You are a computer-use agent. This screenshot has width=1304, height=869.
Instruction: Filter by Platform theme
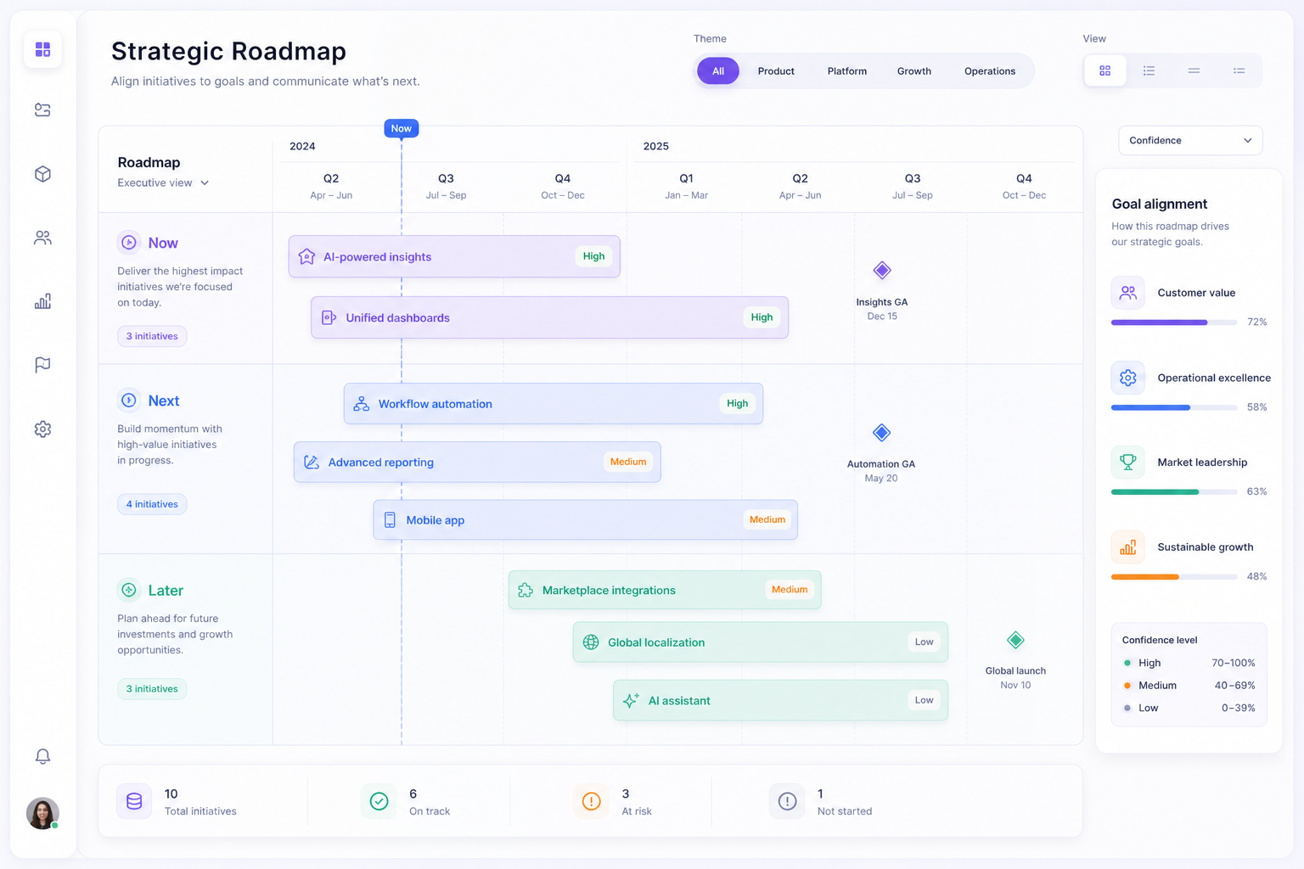tap(847, 71)
